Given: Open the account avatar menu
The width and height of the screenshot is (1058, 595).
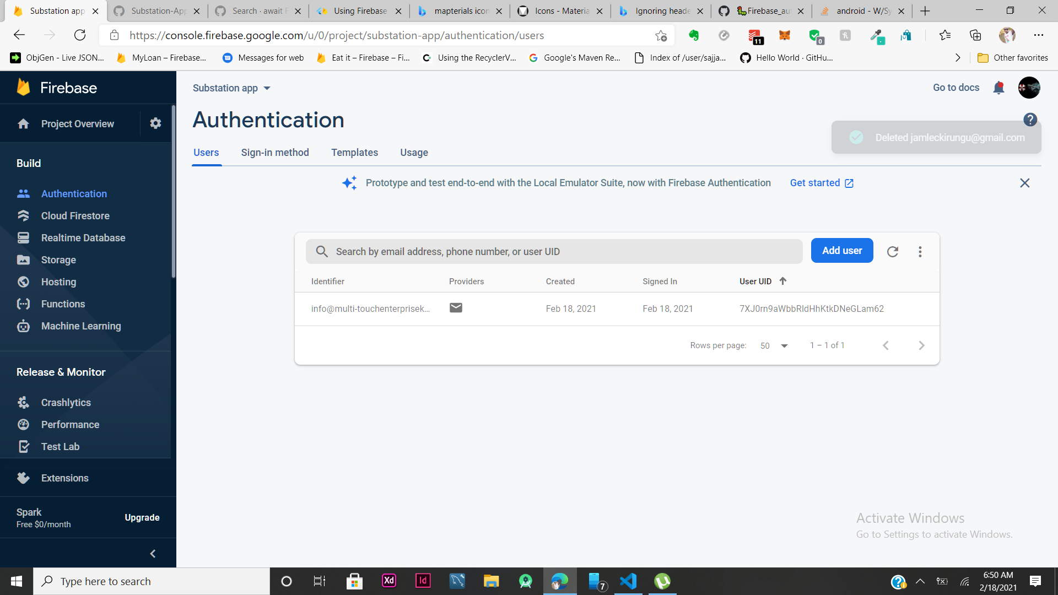Looking at the screenshot, I should (x=1029, y=88).
